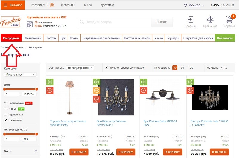Viewport: 239px width, 158px height.
Task: Toggle the В наличии filter checkbox
Action: 6,120
